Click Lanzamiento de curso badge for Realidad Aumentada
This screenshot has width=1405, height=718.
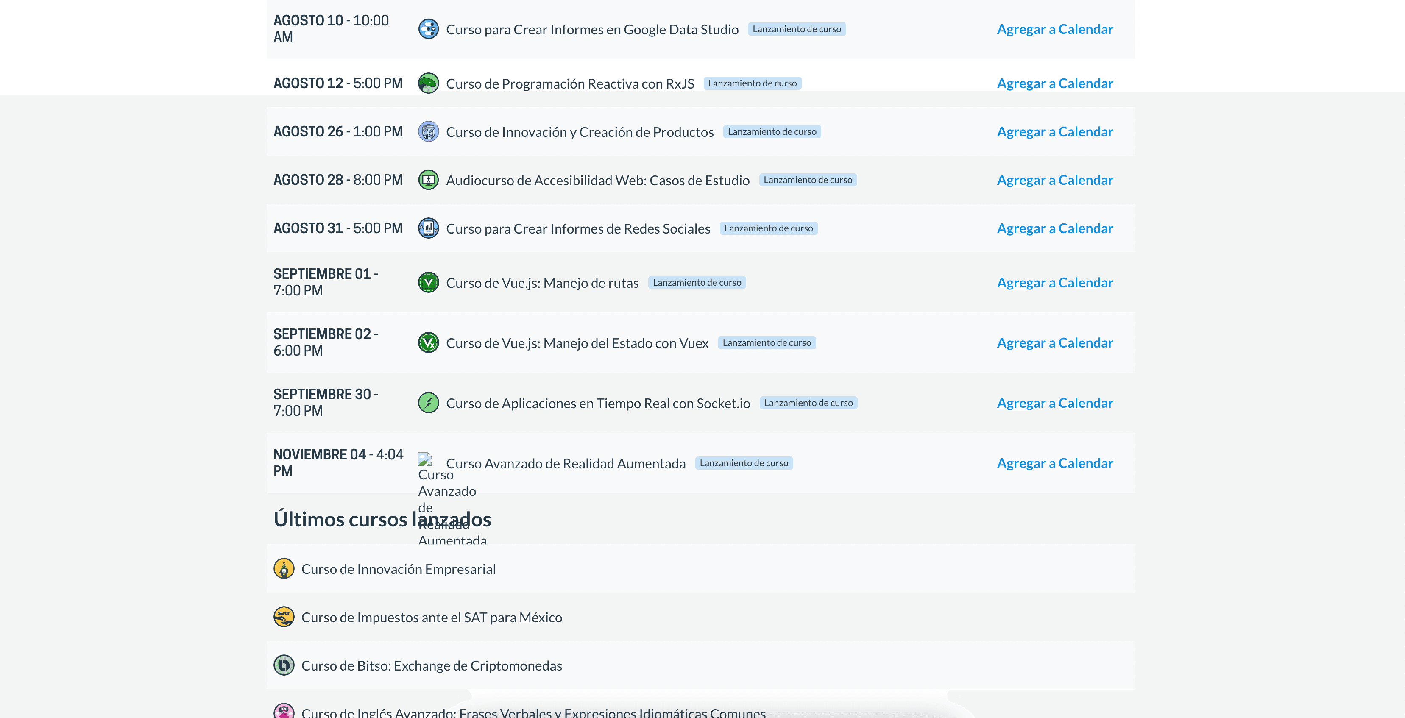(x=744, y=463)
